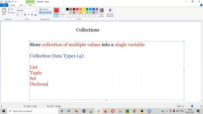Image resolution: width=203 pixels, height=114 pixels.
Task: Pick black color swatch
Action: click(x=68, y=9)
